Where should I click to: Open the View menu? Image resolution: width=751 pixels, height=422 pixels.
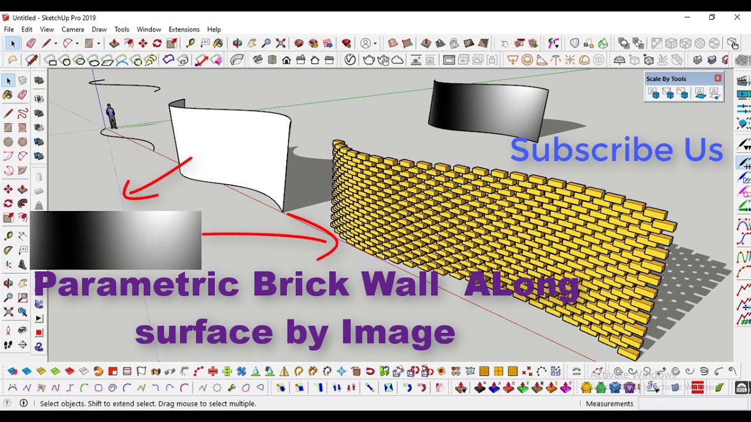point(47,29)
